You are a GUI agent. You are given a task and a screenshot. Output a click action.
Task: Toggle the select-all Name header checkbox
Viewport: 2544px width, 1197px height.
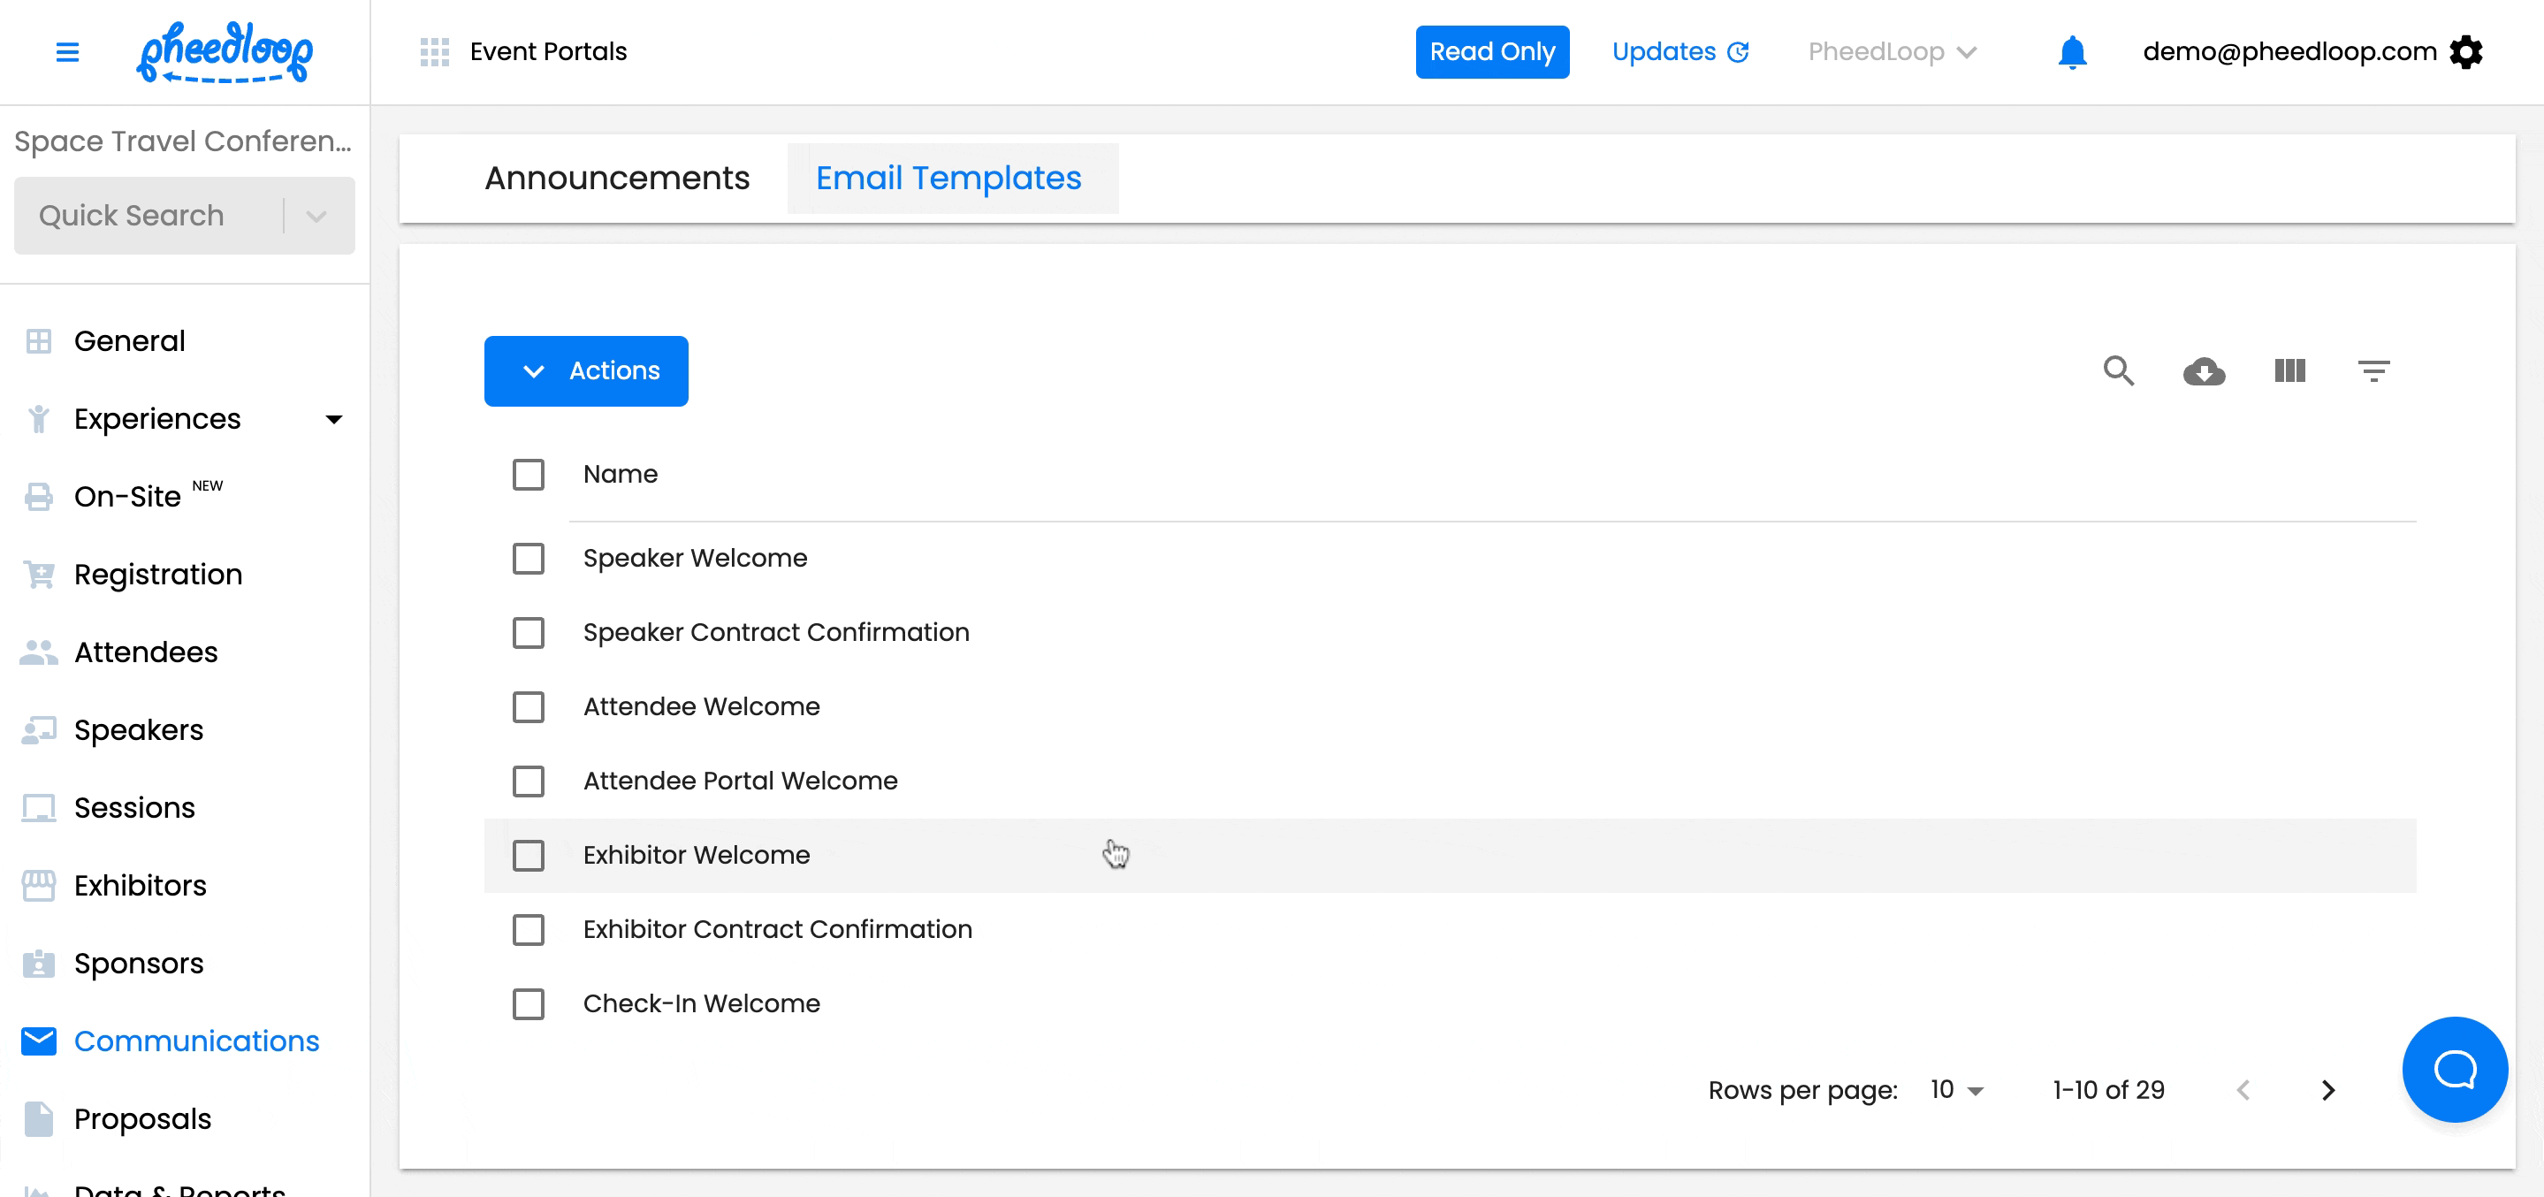pyautogui.click(x=529, y=474)
